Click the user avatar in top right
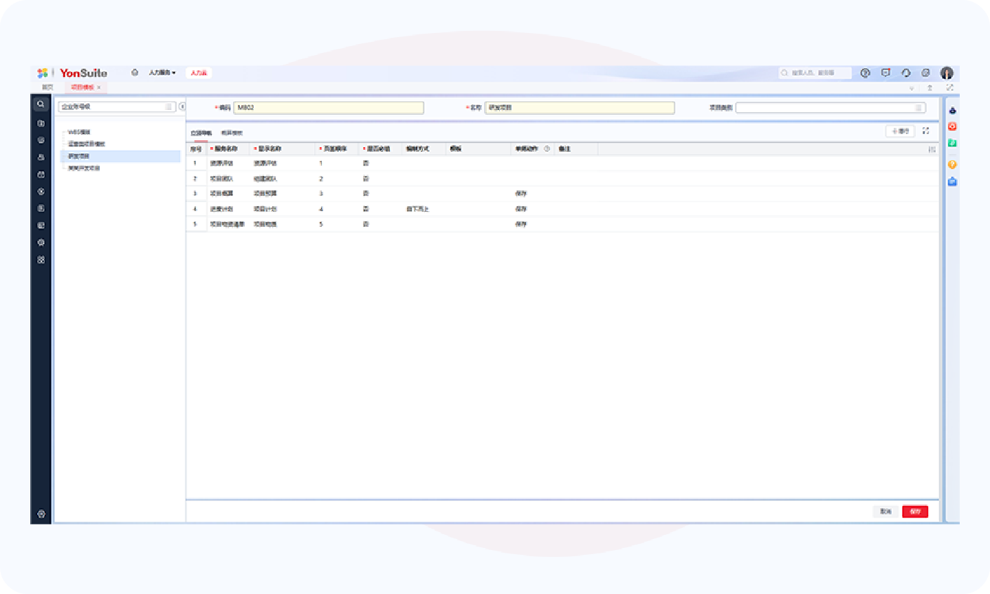 (947, 73)
